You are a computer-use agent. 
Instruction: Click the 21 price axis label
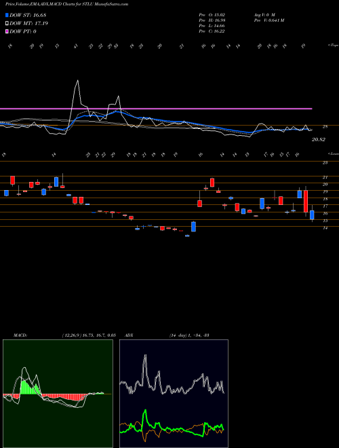click(x=325, y=177)
